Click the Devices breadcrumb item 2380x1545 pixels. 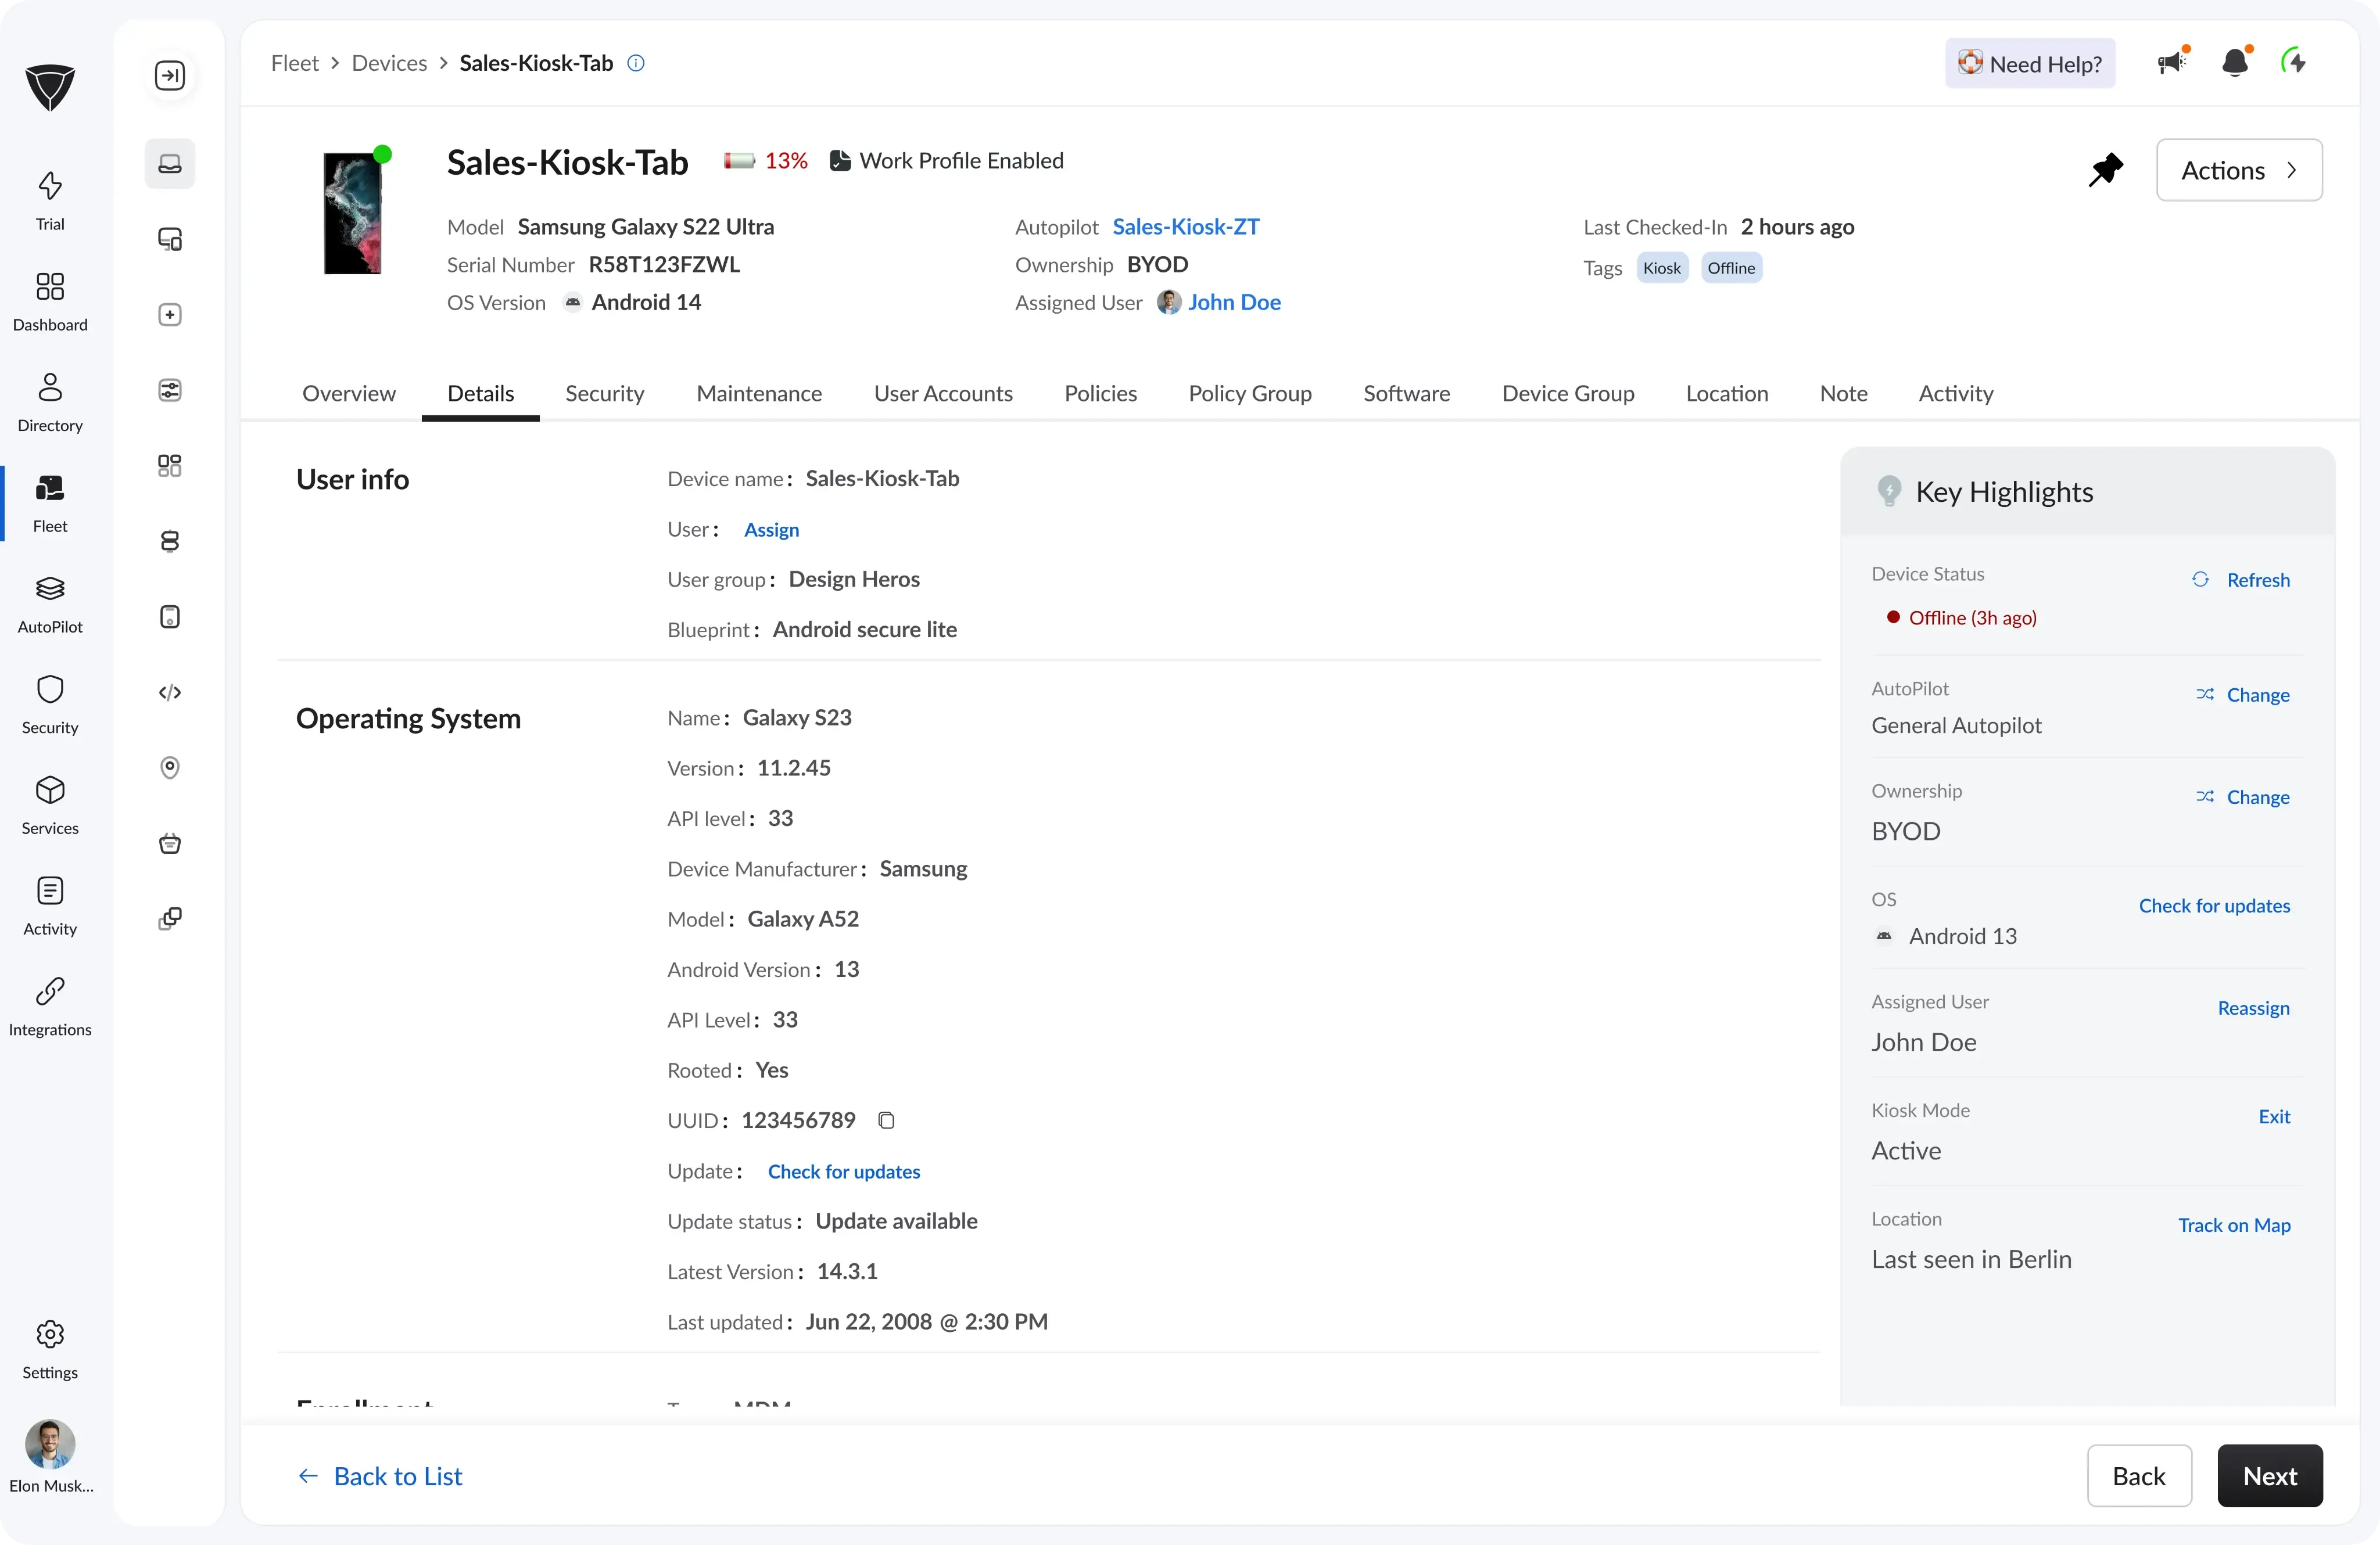click(x=389, y=63)
